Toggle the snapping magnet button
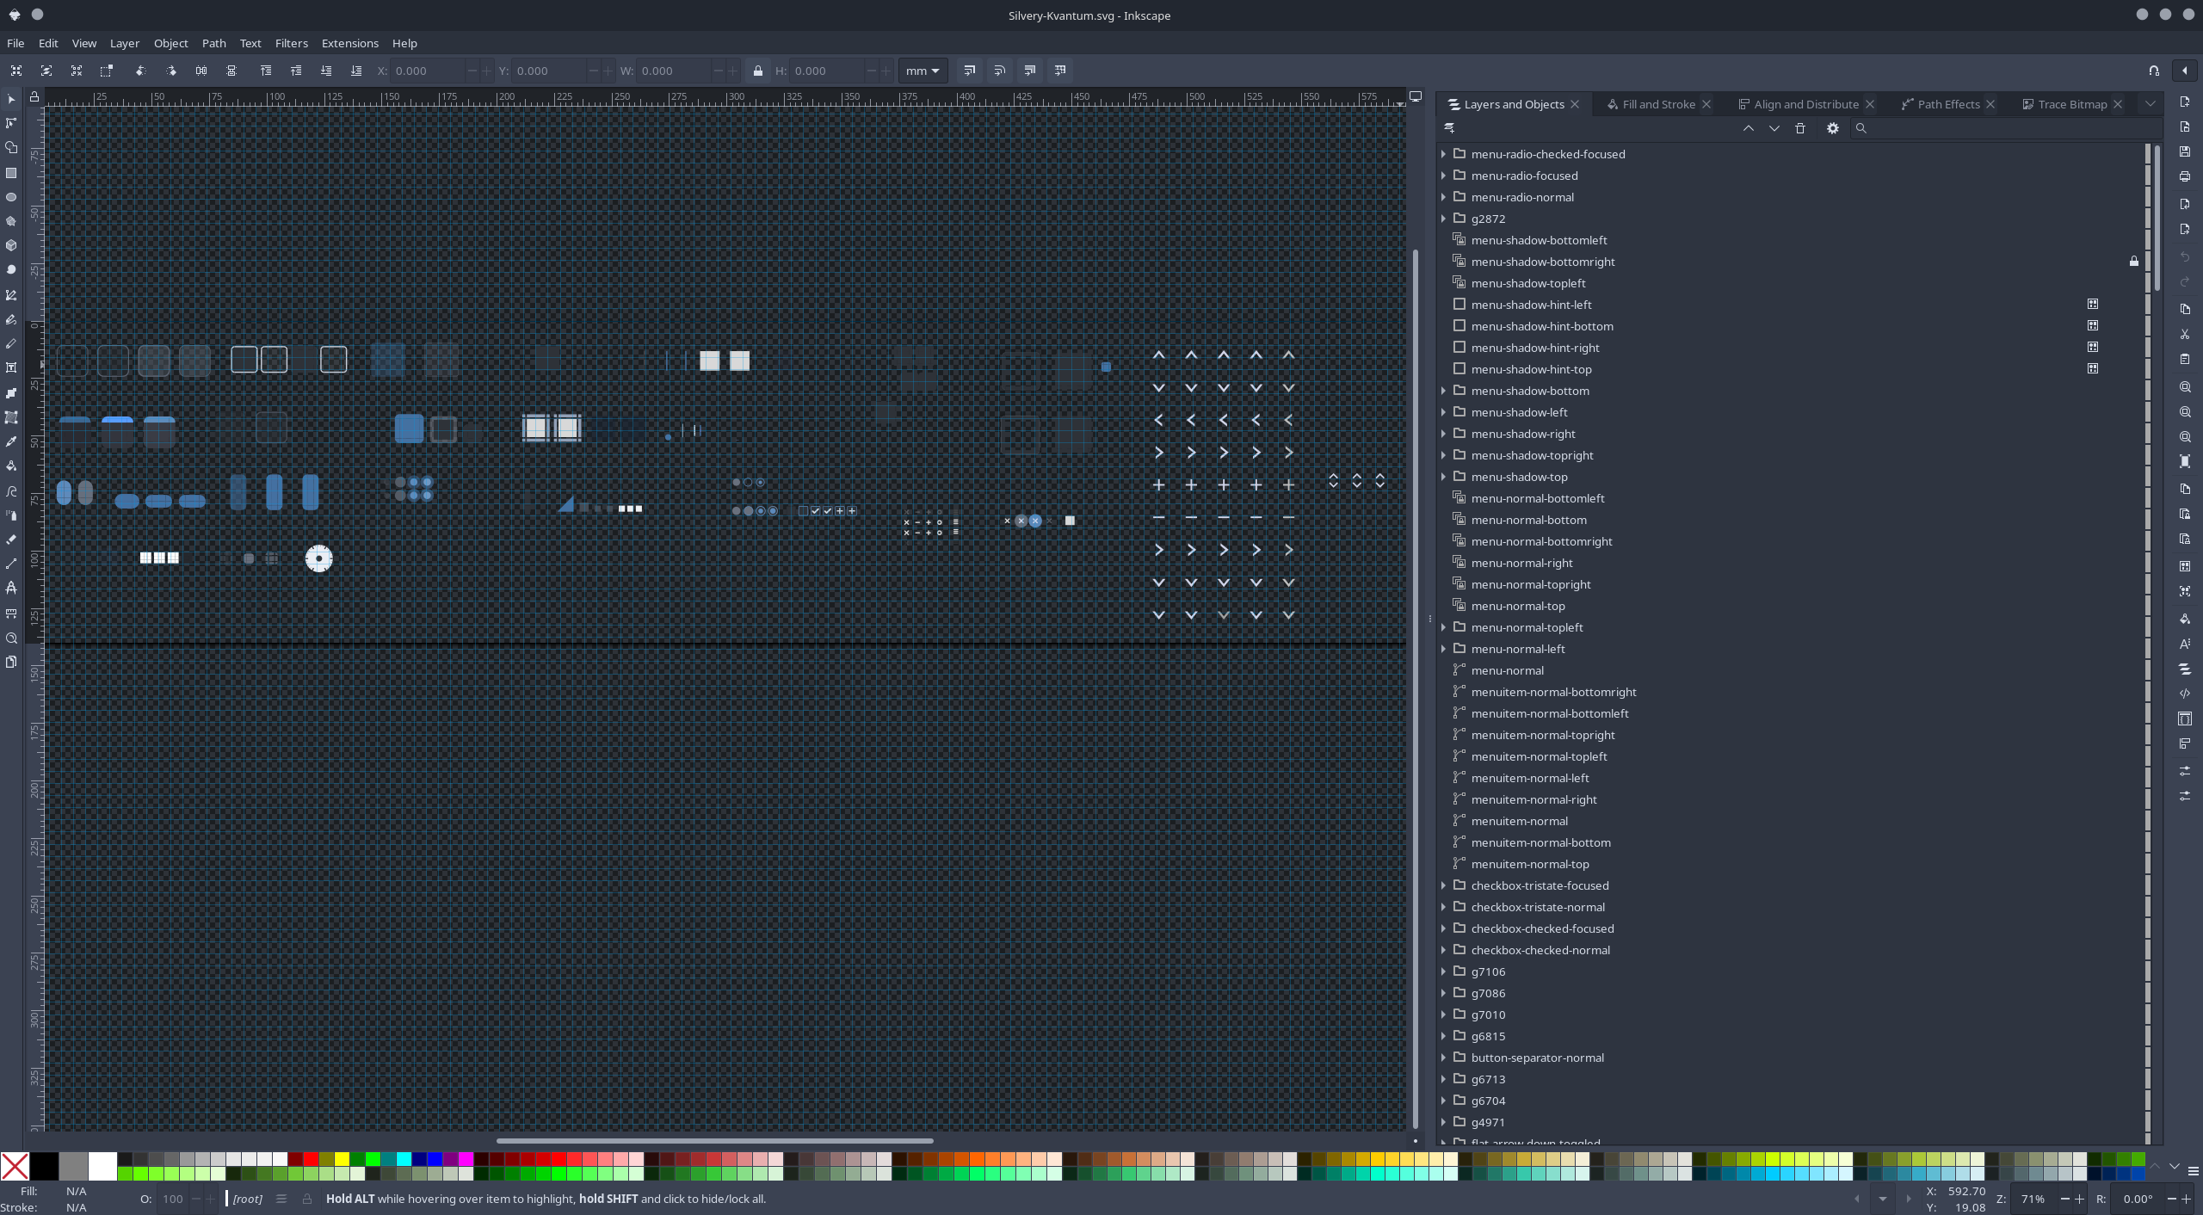This screenshot has width=2203, height=1215. [x=2154, y=71]
